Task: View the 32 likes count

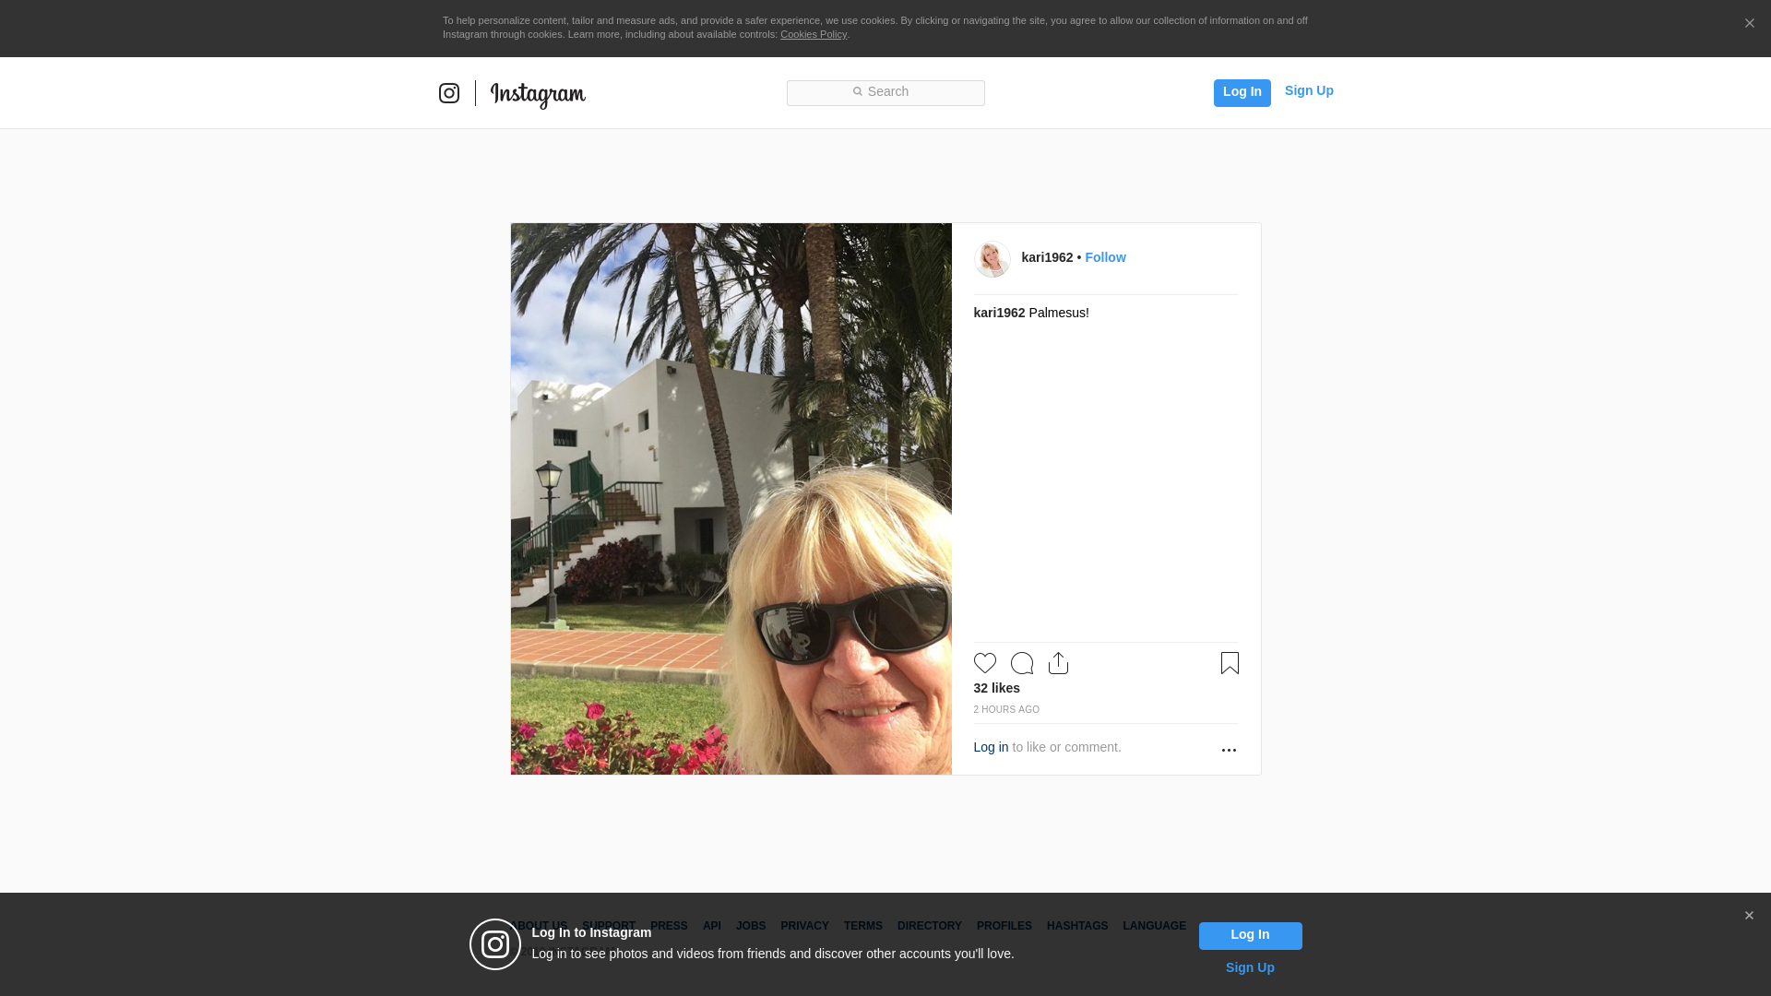Action: coord(996,688)
